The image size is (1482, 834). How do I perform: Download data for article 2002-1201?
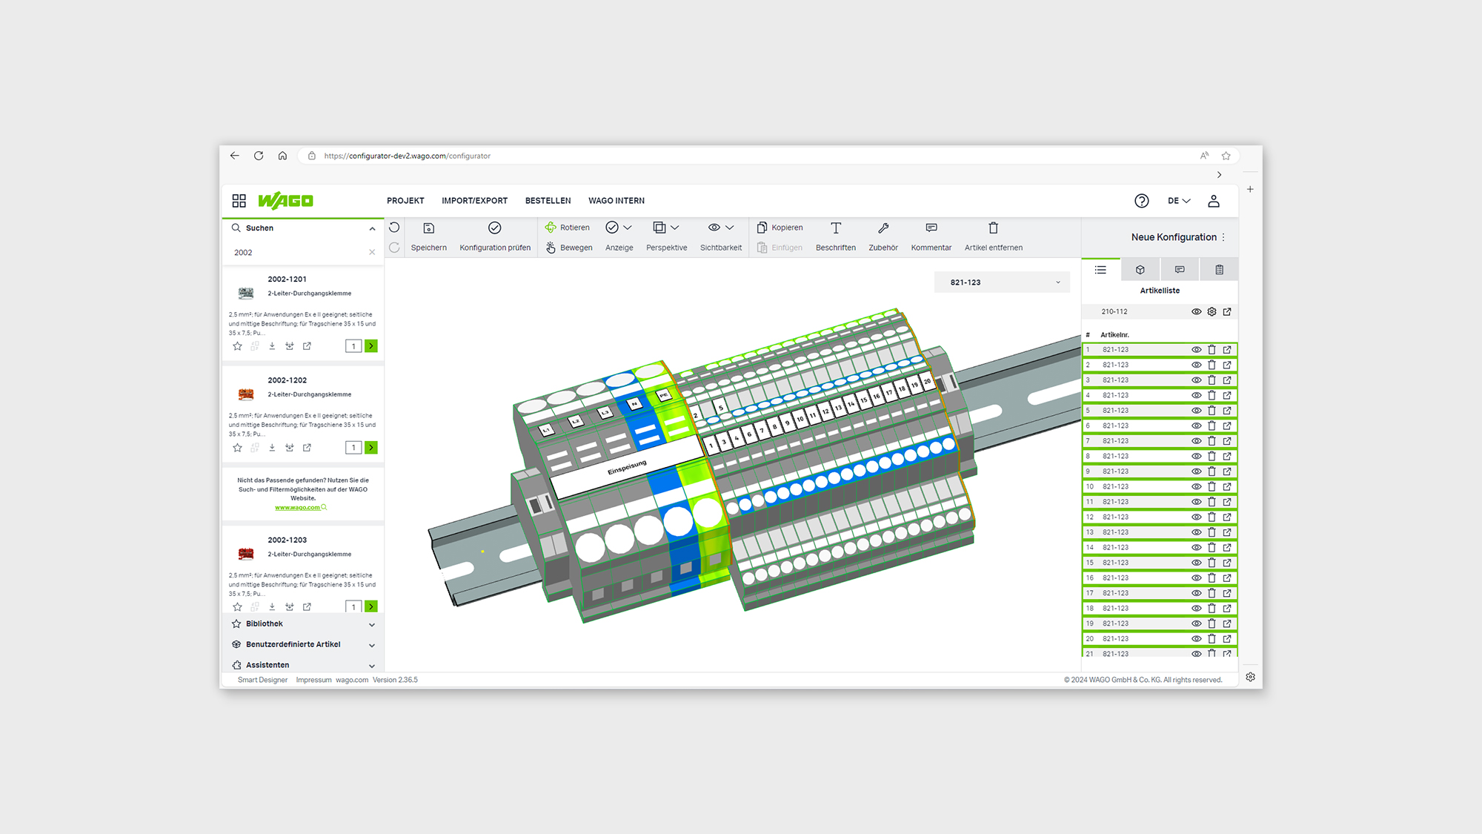272,346
